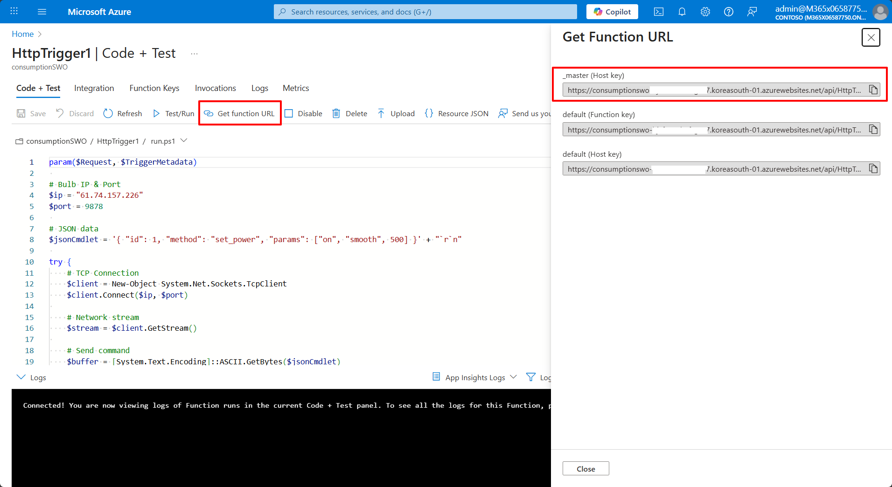Select consumptionSWO in the file path
Image resolution: width=892 pixels, height=487 pixels.
tap(56, 141)
